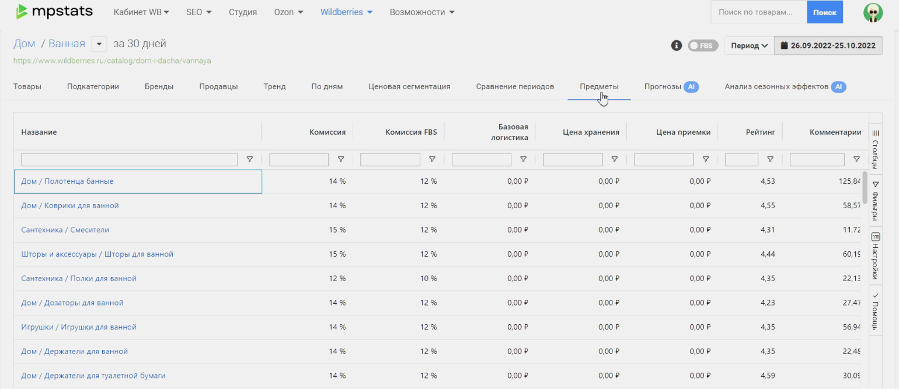Switch to the Прогнозы AI tab
Screen dimensions: 899x389
(x=671, y=87)
